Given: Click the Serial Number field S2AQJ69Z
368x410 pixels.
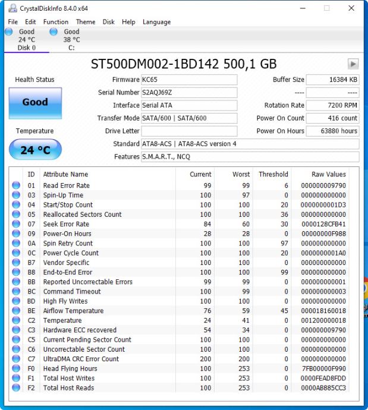Looking at the screenshot, I should (x=189, y=93).
